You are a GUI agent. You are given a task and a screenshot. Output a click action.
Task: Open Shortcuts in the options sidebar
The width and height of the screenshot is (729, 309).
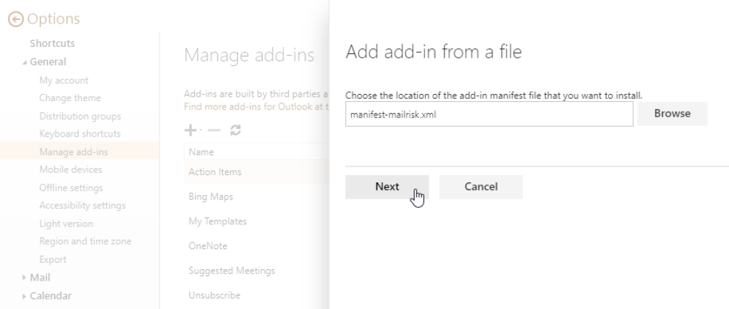[52, 43]
